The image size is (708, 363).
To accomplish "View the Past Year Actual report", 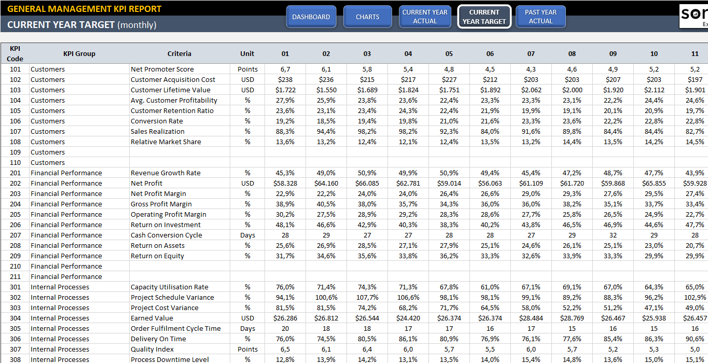I will (x=540, y=16).
